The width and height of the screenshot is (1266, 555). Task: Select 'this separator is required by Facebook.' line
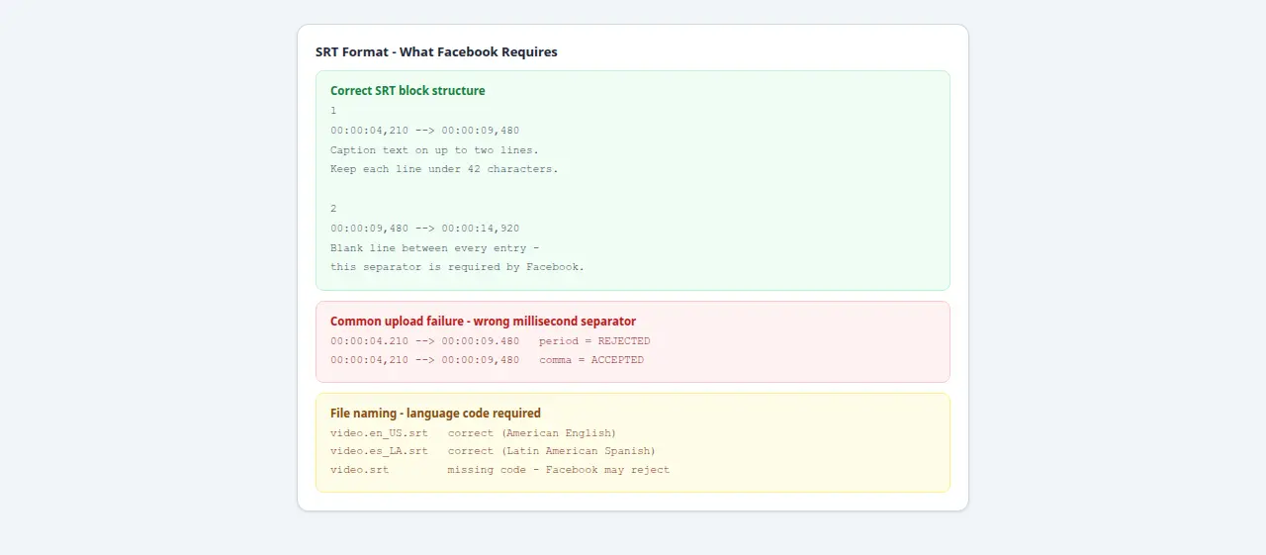pyautogui.click(x=457, y=267)
